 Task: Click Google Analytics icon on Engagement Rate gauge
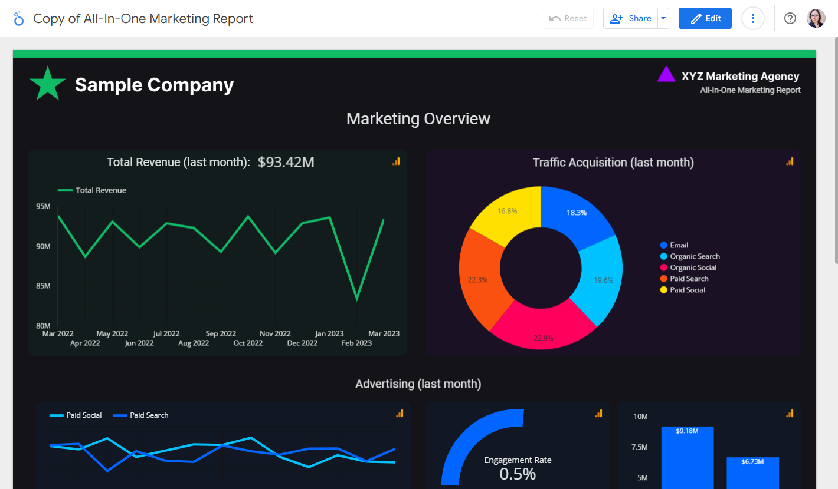click(x=598, y=414)
